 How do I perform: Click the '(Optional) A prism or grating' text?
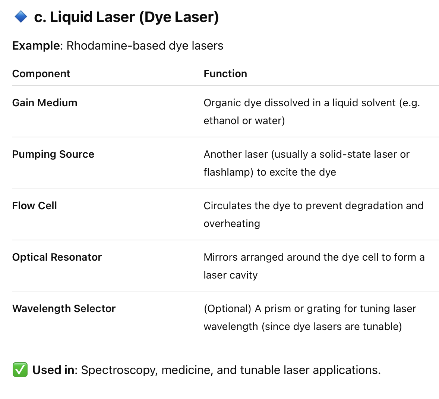coord(310,308)
